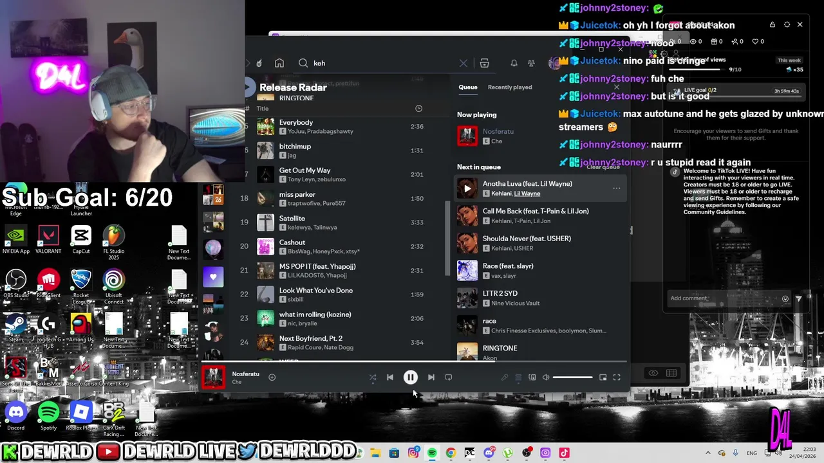The height and width of the screenshot is (463, 824).
Task: Pause the current Spotify track
Action: [410, 377]
